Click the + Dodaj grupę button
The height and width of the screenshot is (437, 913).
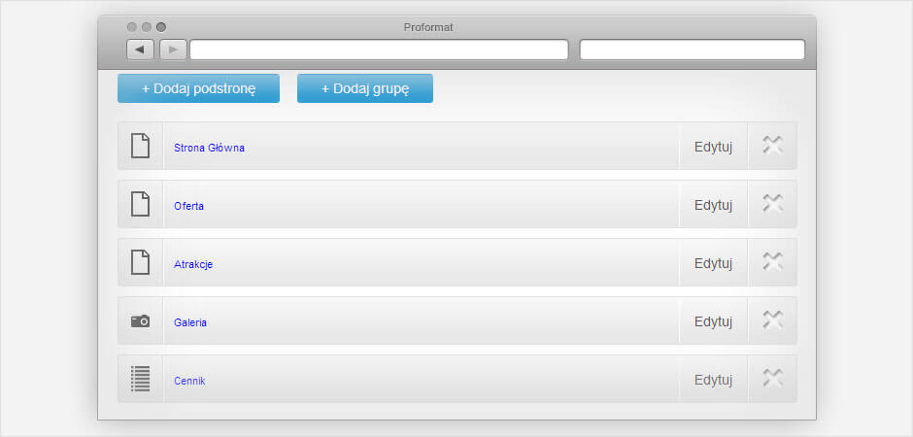365,88
